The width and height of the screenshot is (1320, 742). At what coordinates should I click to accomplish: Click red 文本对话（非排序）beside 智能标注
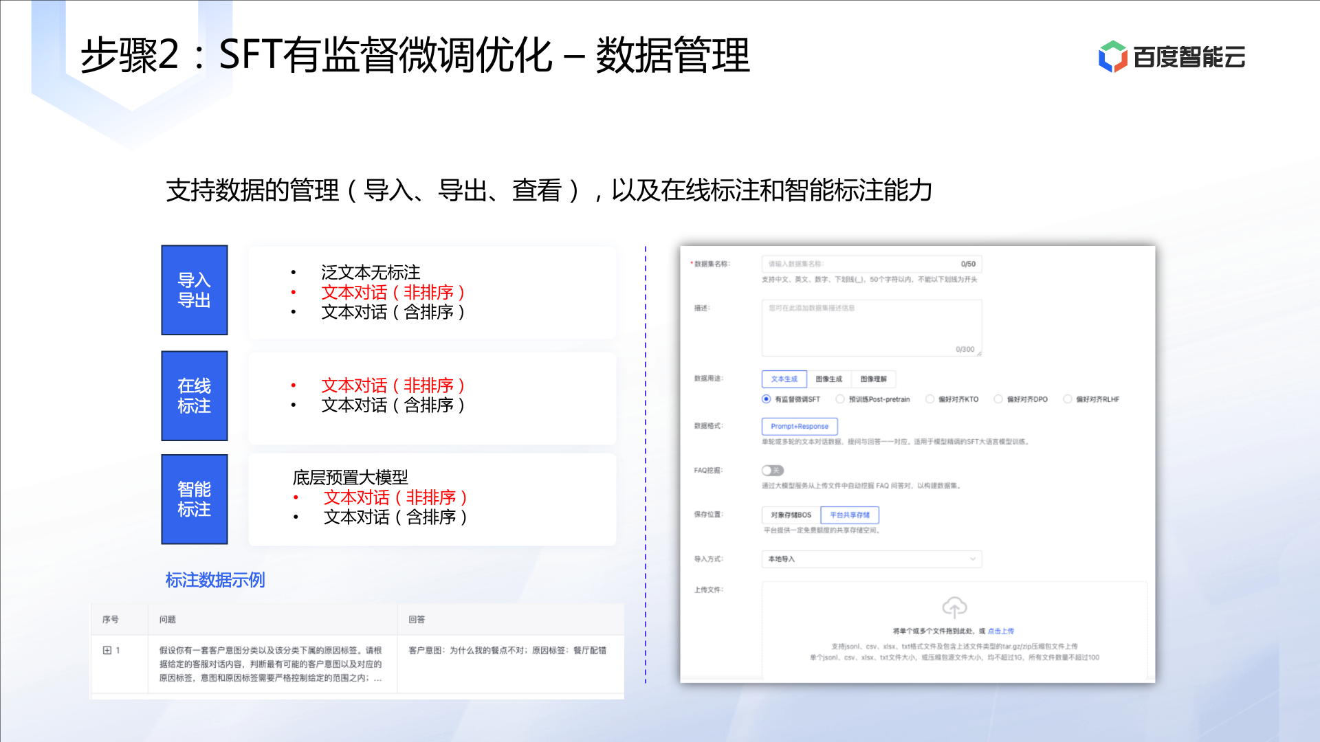pyautogui.click(x=396, y=497)
